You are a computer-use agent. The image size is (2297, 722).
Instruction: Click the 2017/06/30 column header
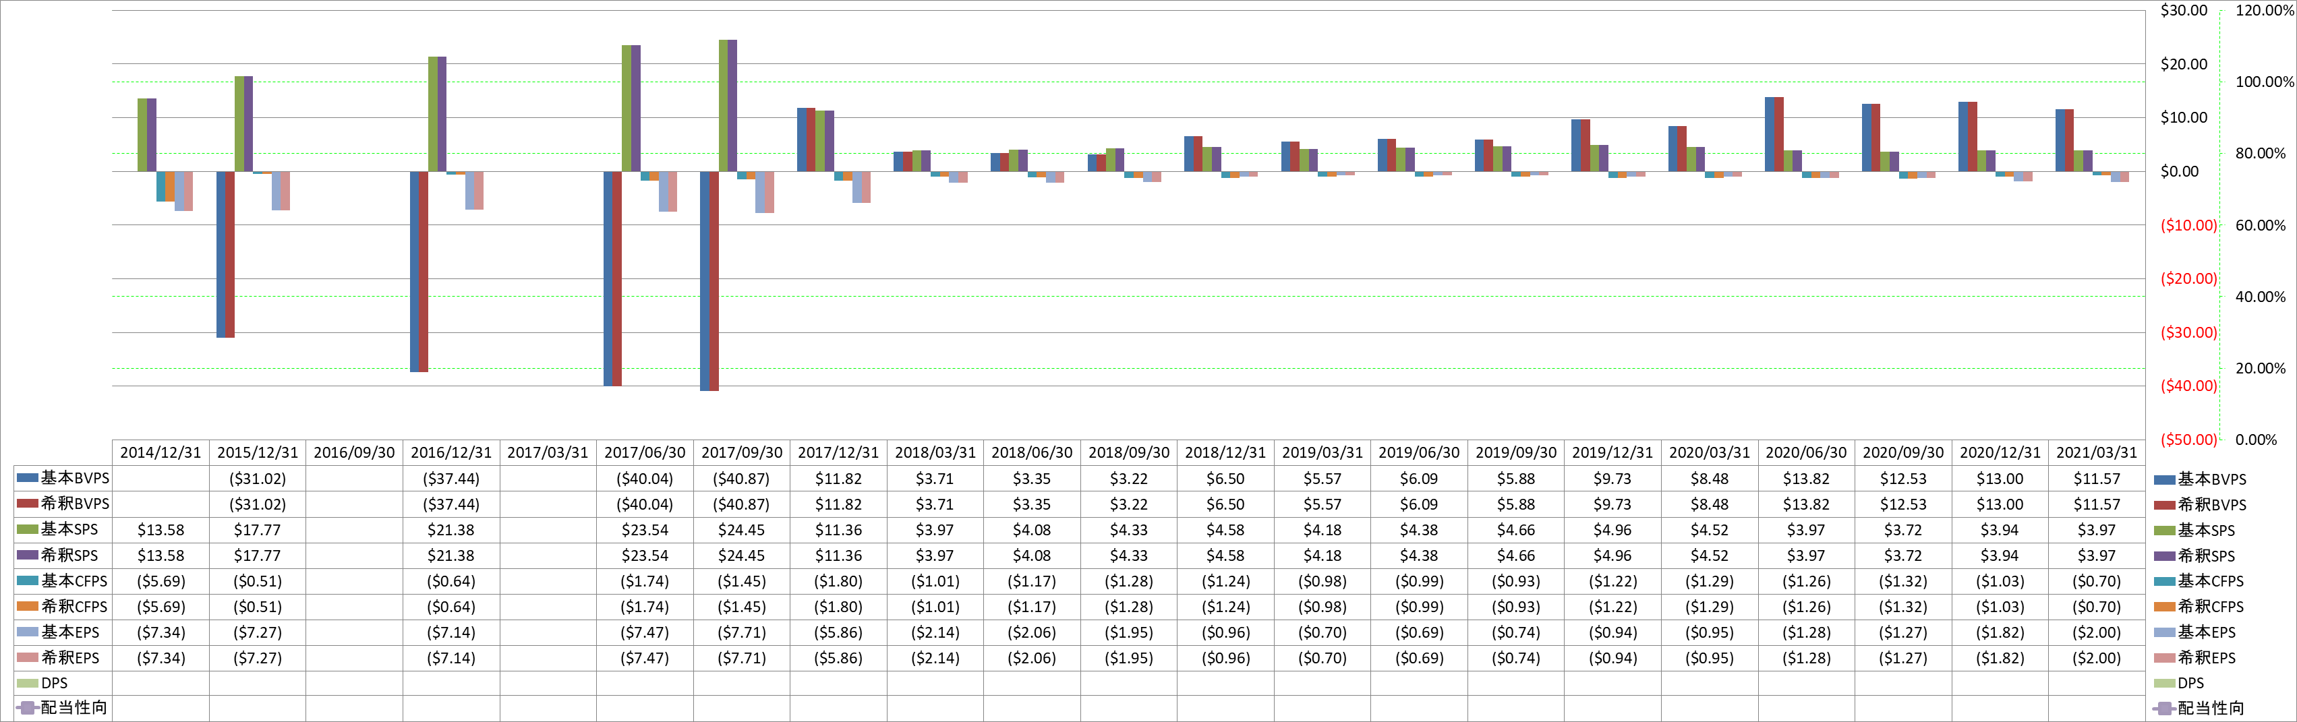[645, 453]
